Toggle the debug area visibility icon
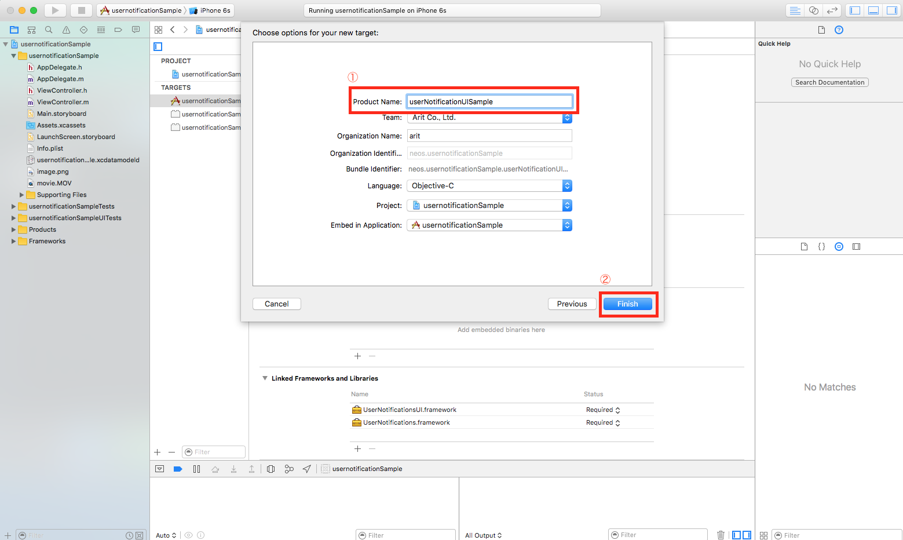Viewport: 903px width, 540px height. tap(873, 10)
